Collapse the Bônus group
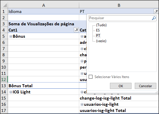 pos(11,37)
